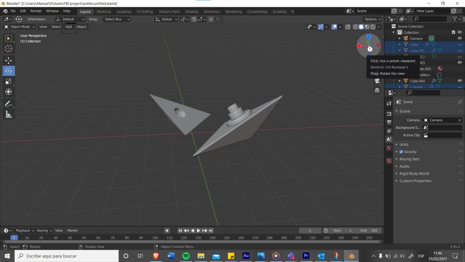The height and width of the screenshot is (262, 465).
Task: Uncheck the Gravity checkbox
Action: coord(401,152)
